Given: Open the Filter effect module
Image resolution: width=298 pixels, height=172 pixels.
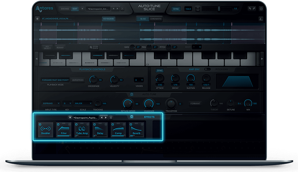Looking at the screenshot, I should pos(64,130).
